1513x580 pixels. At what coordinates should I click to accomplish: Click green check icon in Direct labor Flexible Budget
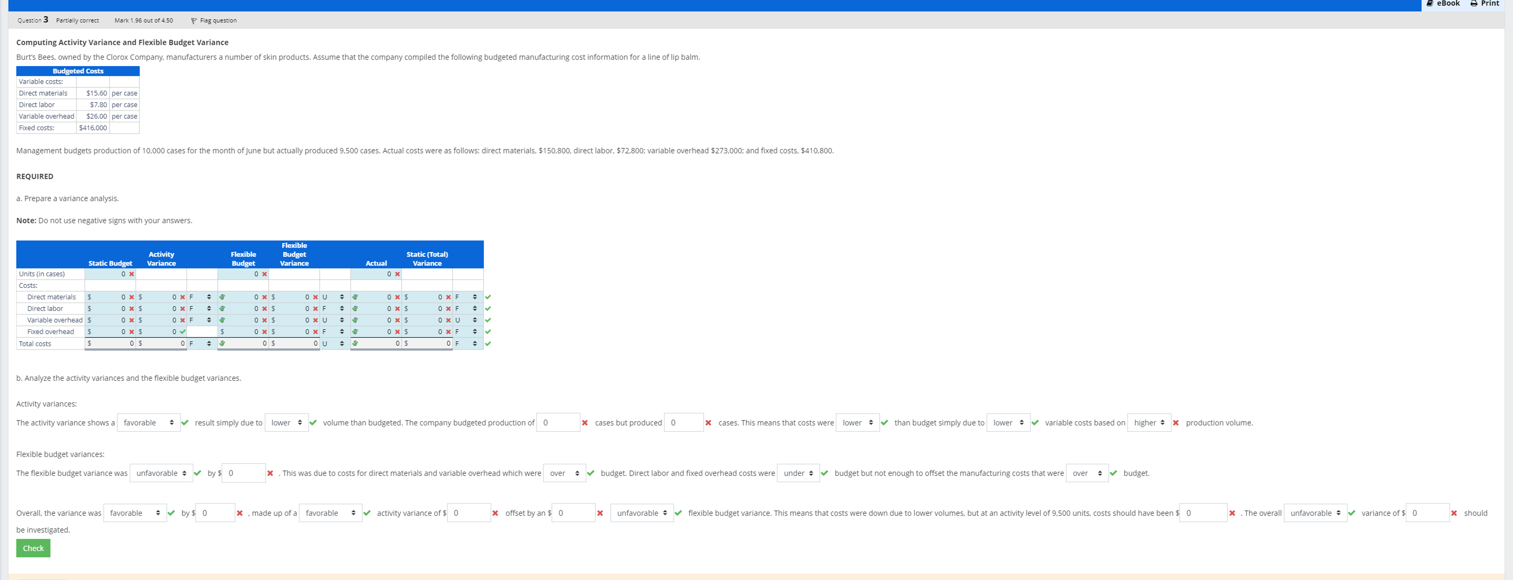tap(222, 308)
